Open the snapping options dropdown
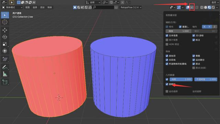The height and width of the screenshot is (124, 220). (x=117, y=2)
